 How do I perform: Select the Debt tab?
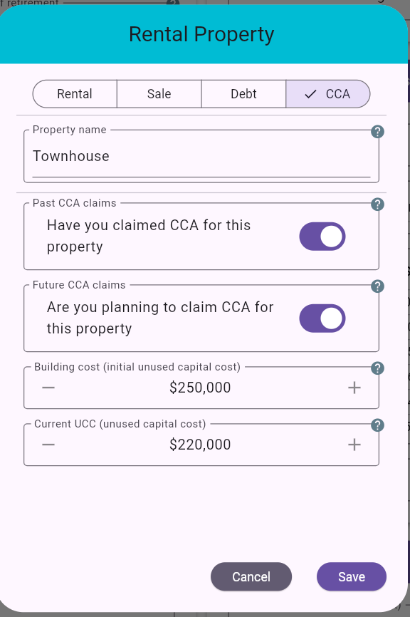coord(243,93)
